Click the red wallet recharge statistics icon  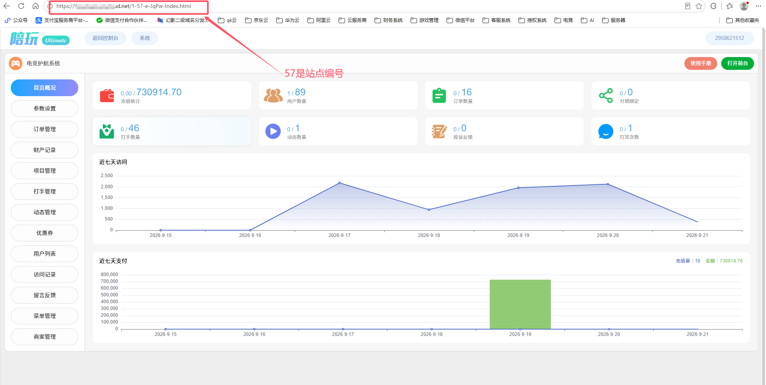(x=107, y=96)
